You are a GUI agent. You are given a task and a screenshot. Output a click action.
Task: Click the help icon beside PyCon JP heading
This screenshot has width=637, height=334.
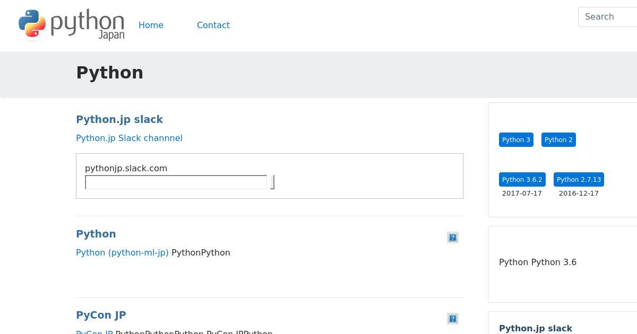[453, 319]
